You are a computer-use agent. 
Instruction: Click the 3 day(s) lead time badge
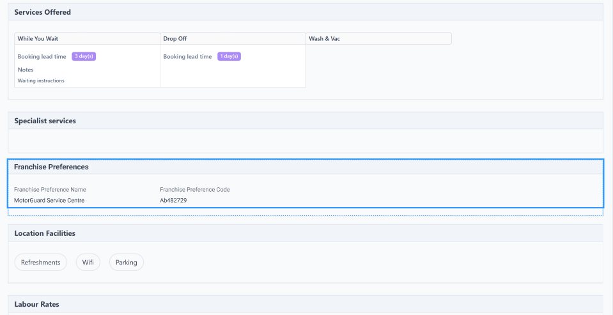pyautogui.click(x=84, y=56)
